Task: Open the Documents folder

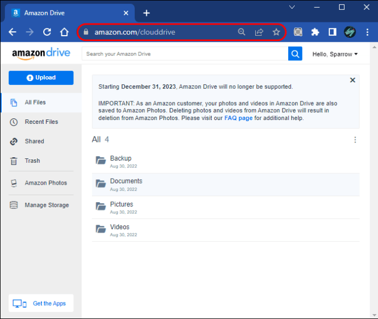Action: pos(126,181)
